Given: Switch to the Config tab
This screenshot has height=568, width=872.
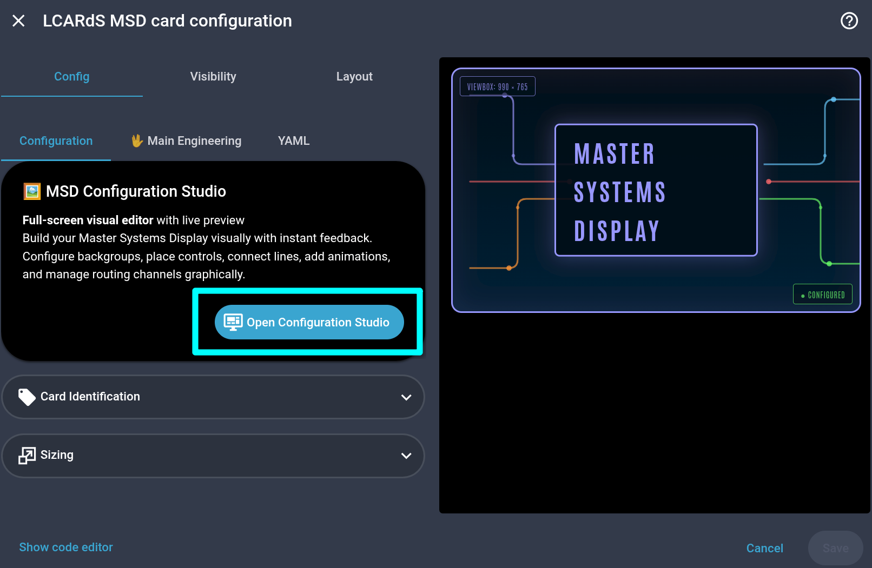Looking at the screenshot, I should [x=72, y=77].
